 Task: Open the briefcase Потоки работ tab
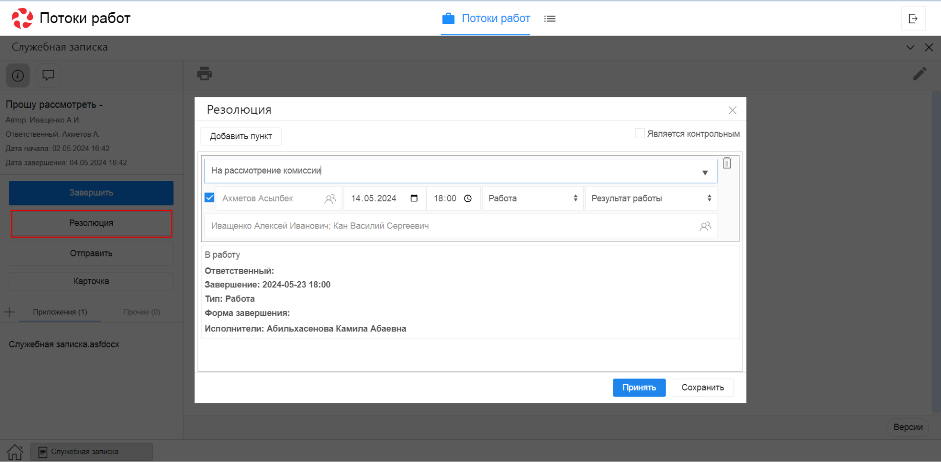486,18
